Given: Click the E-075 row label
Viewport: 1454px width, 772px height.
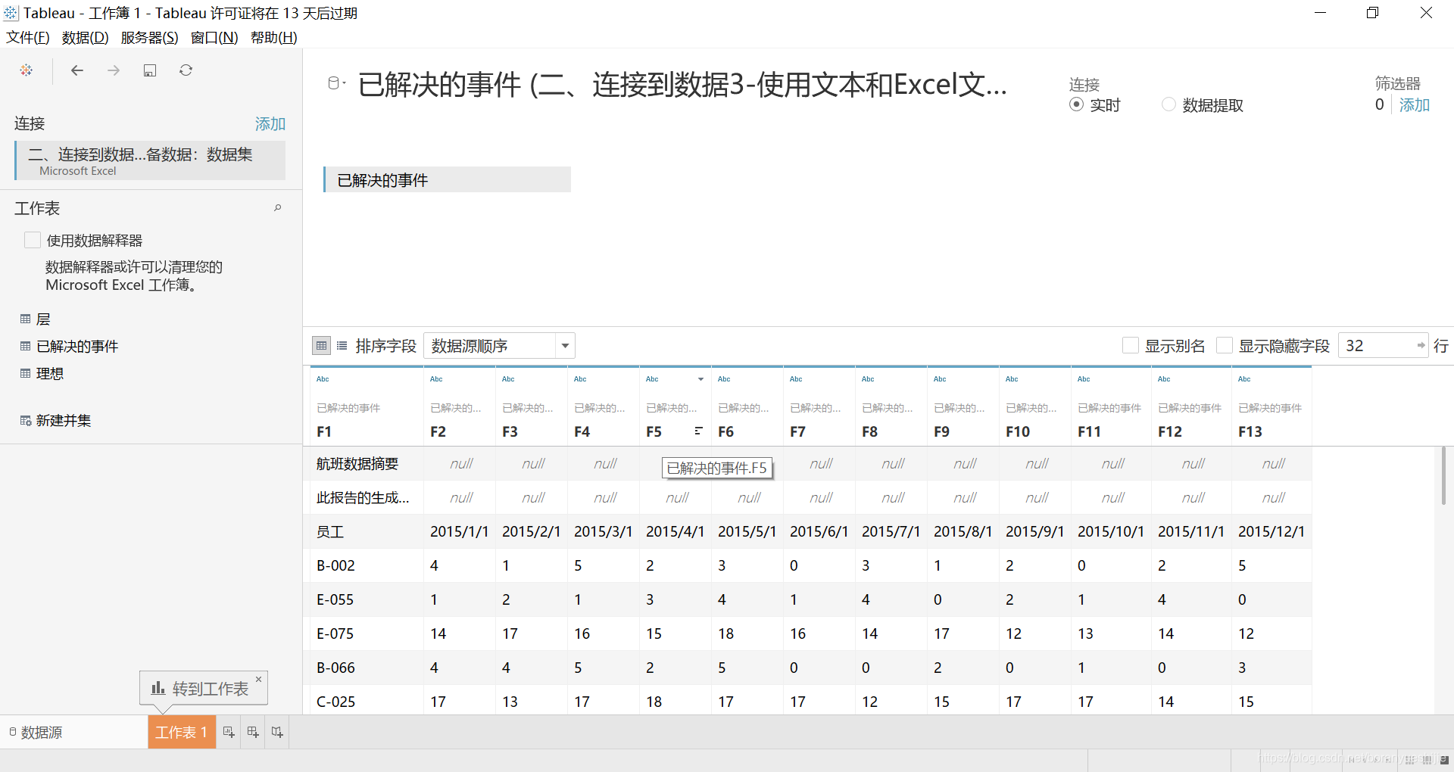Looking at the screenshot, I should 335,634.
